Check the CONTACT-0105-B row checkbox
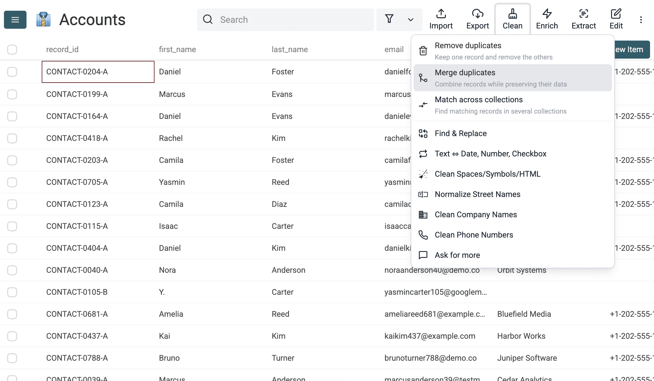Screen dimensions: 654x381 (x=12, y=292)
